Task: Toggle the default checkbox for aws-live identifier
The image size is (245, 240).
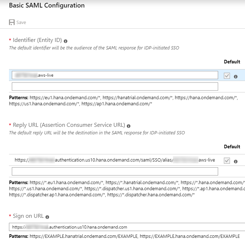Action: (227, 76)
